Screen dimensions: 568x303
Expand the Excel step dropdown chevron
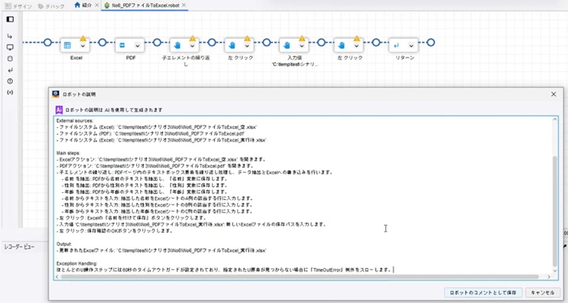coord(83,46)
